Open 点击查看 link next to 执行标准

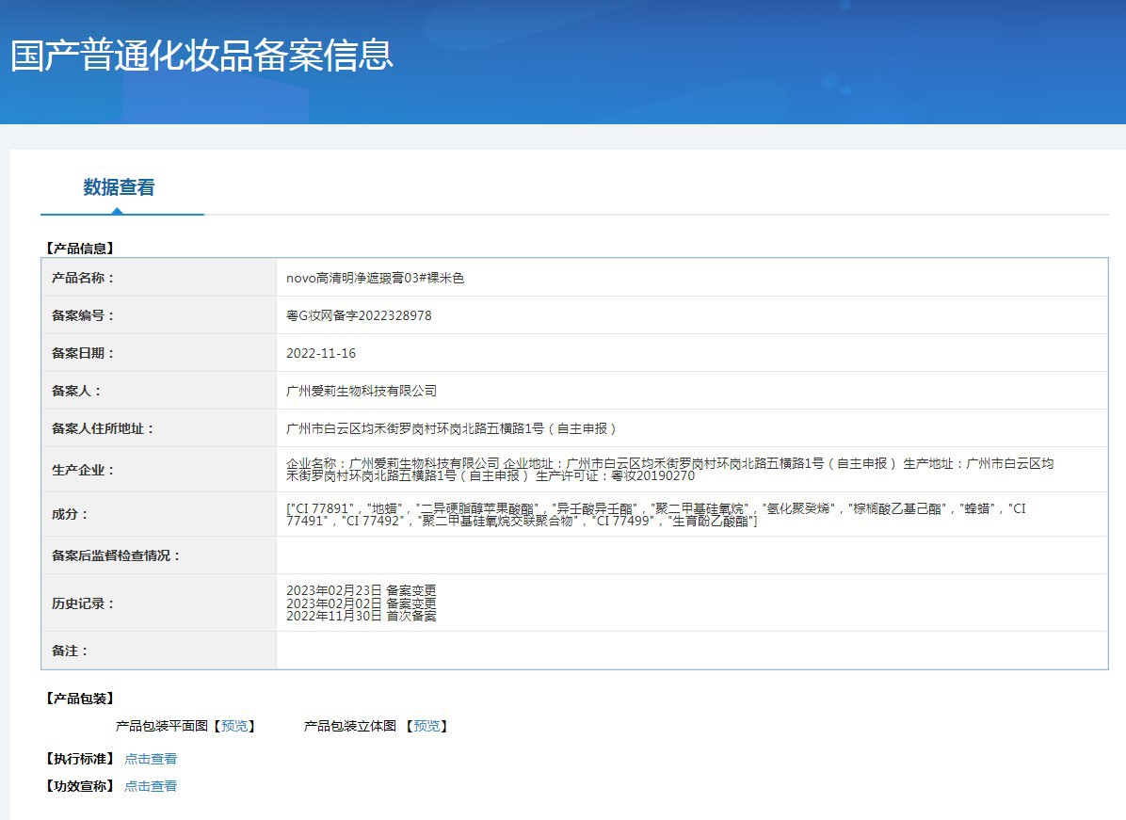tap(151, 759)
